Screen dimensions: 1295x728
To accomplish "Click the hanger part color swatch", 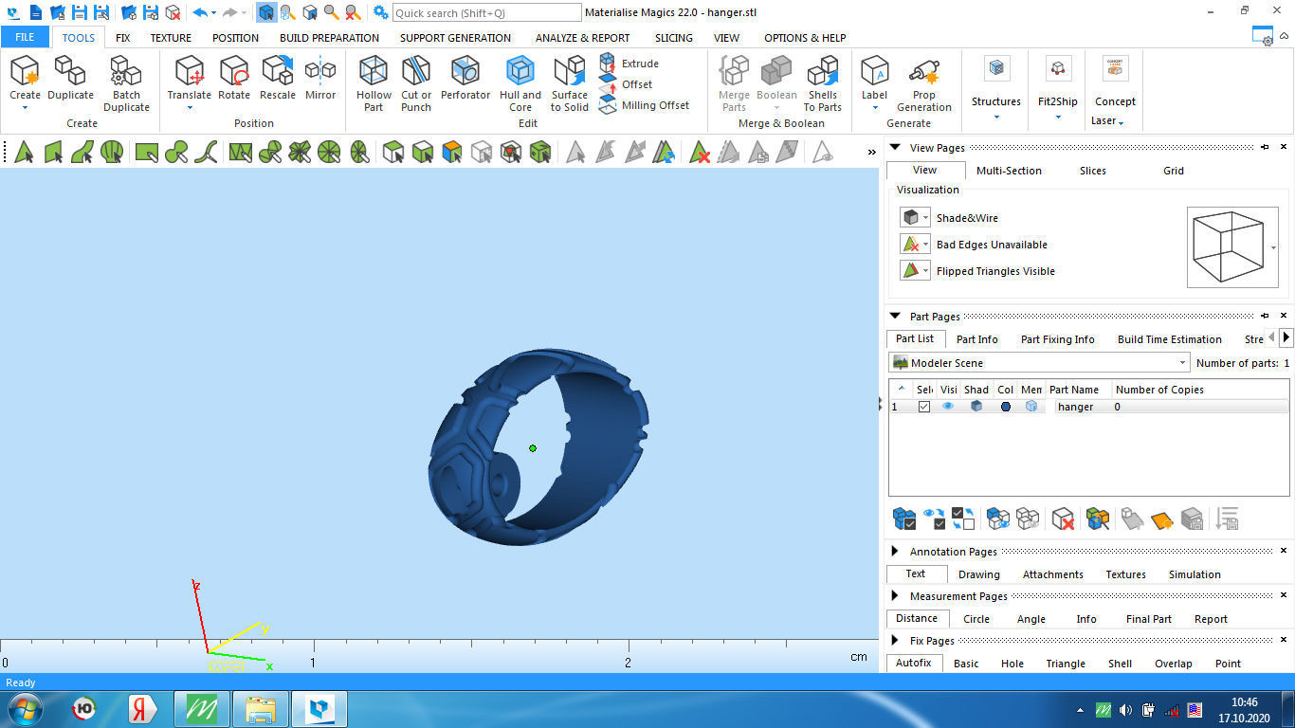I will (x=1005, y=407).
